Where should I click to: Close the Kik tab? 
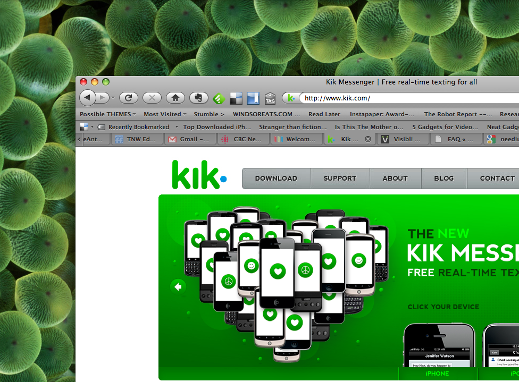(368, 139)
